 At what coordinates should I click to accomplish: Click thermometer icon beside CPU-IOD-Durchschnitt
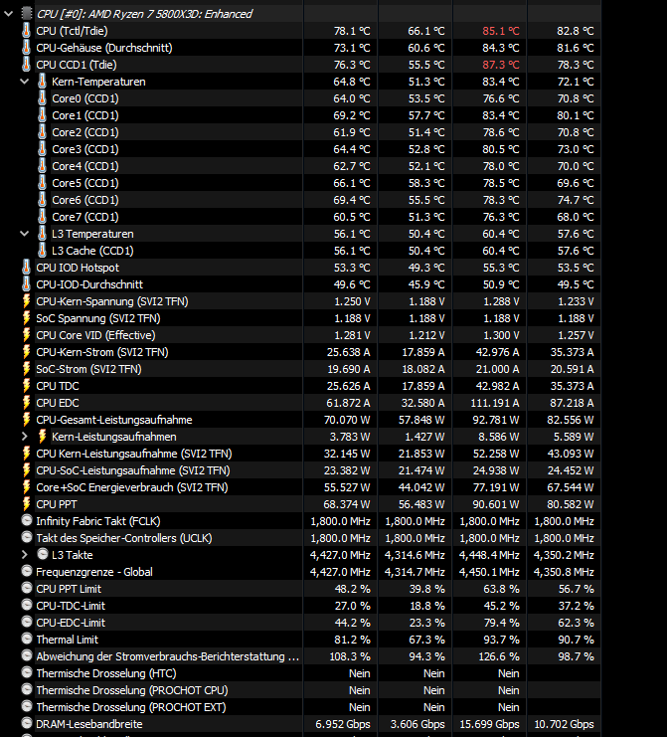click(x=27, y=284)
